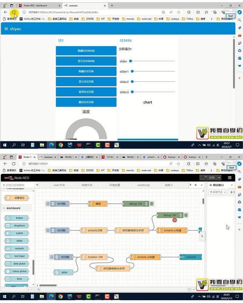Show later flow tabs with the right arrow
The height and width of the screenshot is (303, 243).
coord(191,185)
